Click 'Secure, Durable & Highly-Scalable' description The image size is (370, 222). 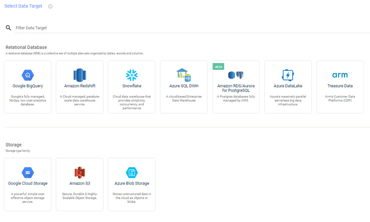[80, 196]
